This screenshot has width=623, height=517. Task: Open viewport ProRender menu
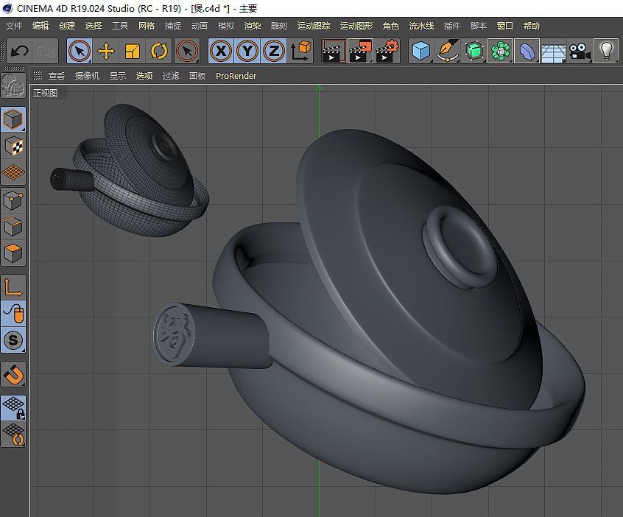click(x=236, y=76)
